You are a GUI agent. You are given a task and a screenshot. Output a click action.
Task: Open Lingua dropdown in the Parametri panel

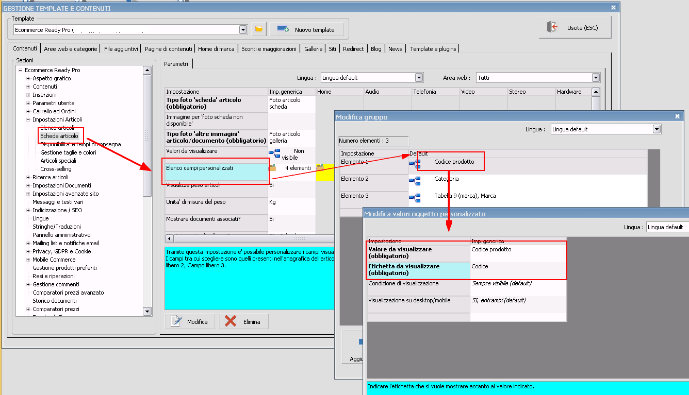click(x=419, y=78)
